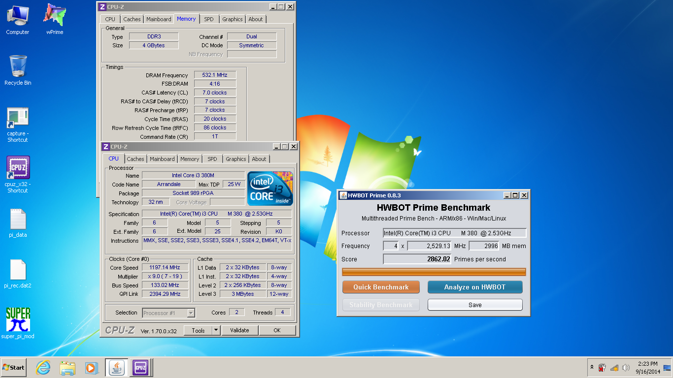This screenshot has height=378, width=673.
Task: Open the SPD tab in the back CPU-Z window
Action: tap(209, 19)
